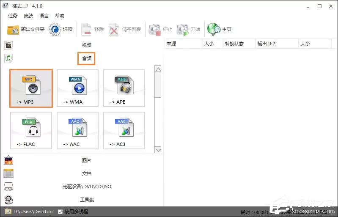This screenshot has width=338, height=217.
Task: Open the 语言 language menu
Action: tap(44, 16)
